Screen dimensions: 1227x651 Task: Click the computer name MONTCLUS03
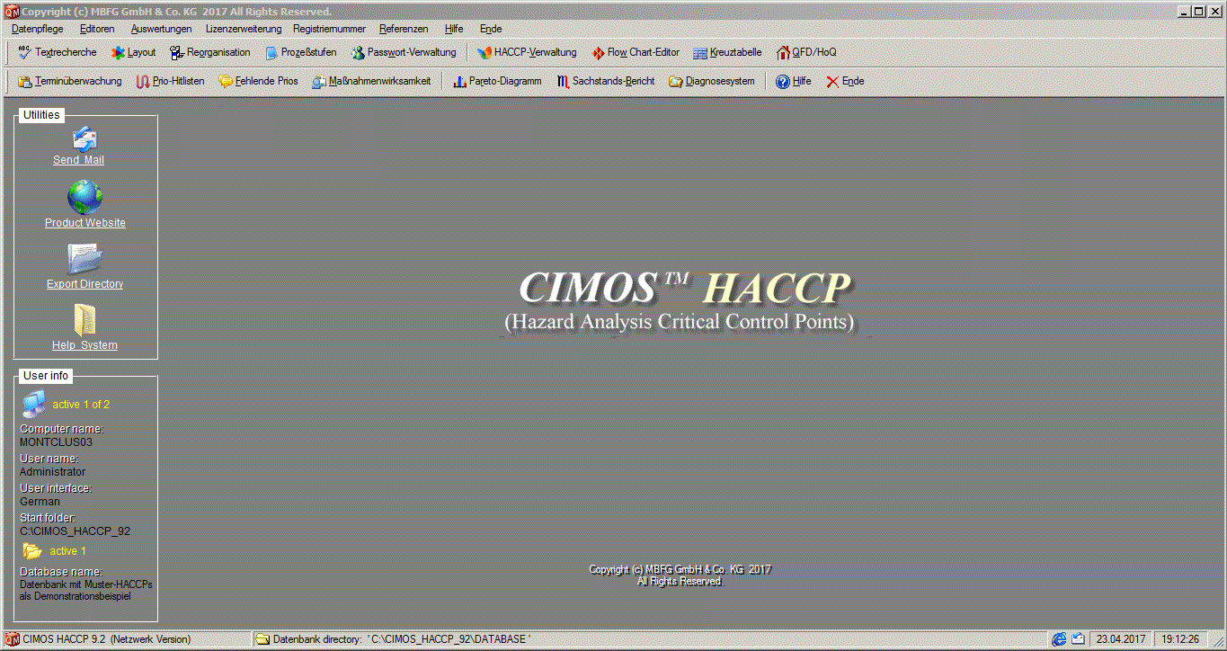click(x=56, y=442)
